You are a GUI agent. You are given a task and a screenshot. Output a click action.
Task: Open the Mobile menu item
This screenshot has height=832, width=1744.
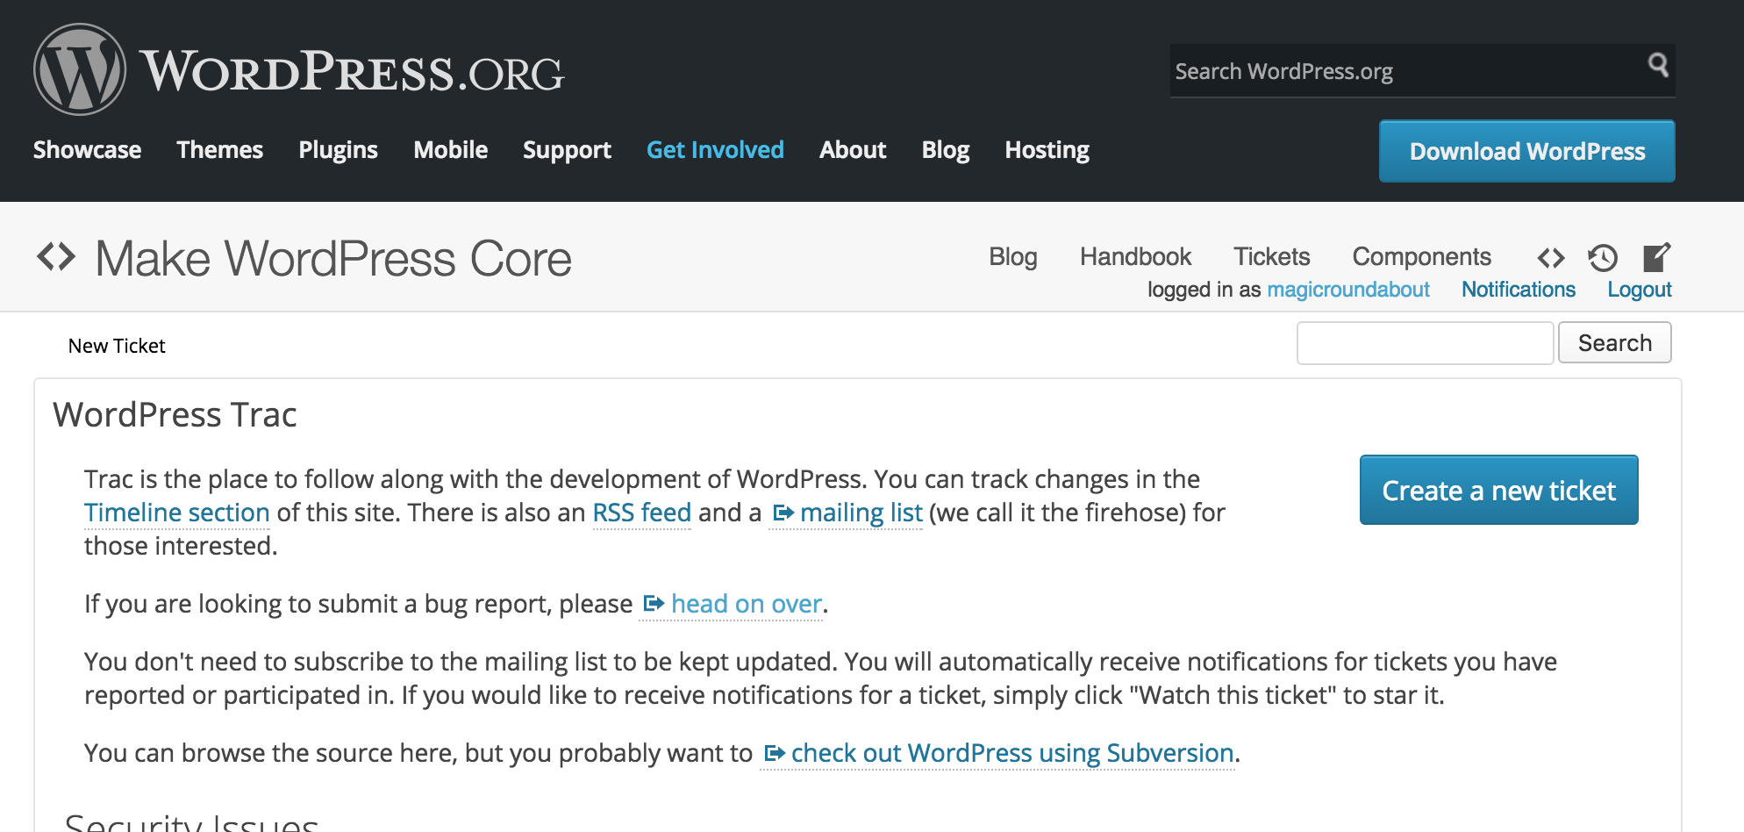click(450, 150)
